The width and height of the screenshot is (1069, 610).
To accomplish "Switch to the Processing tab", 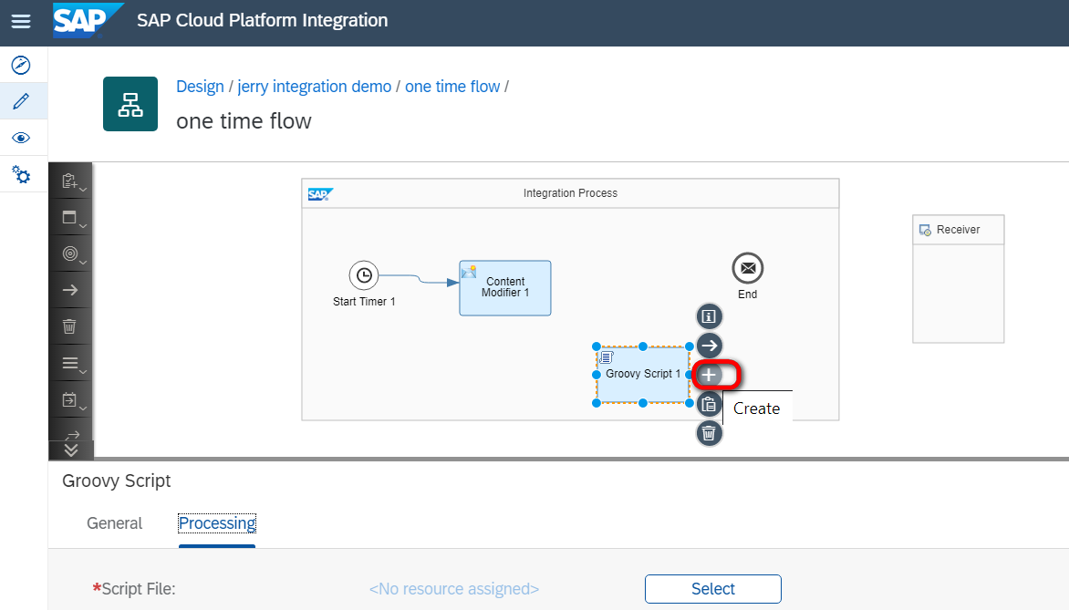I will 217,523.
